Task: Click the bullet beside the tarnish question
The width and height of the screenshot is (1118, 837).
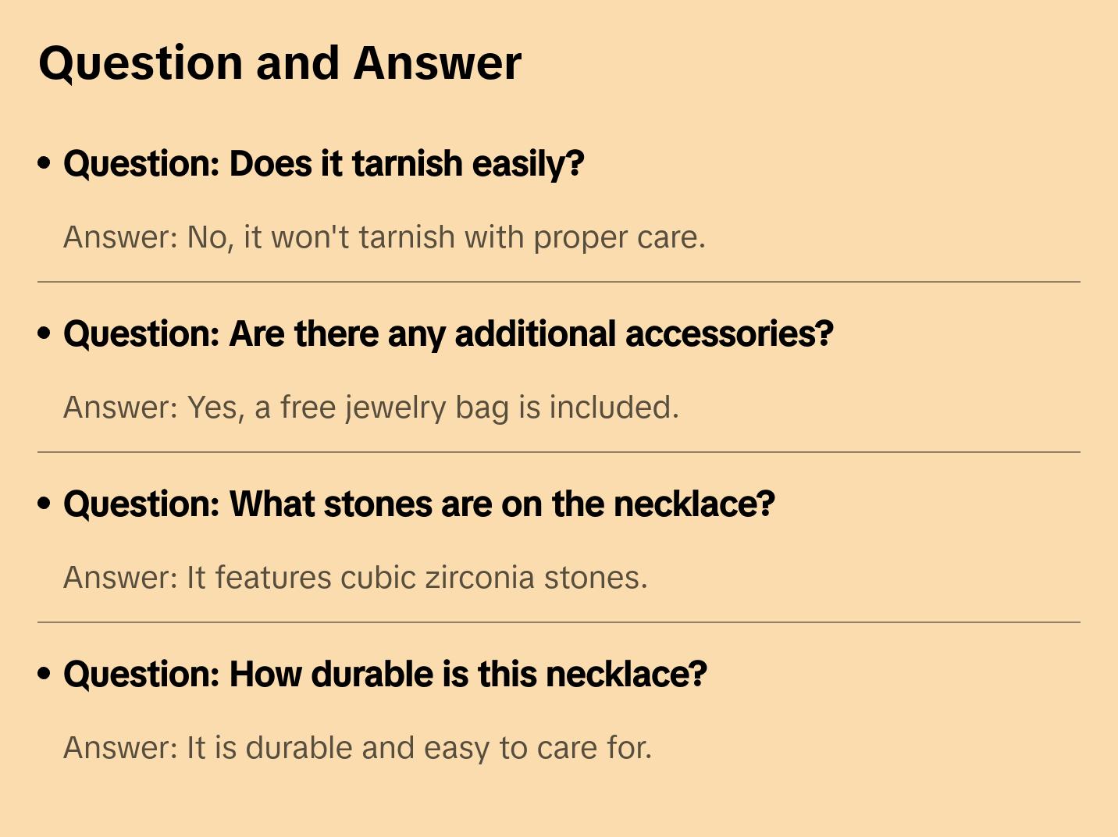Action: pos(45,164)
